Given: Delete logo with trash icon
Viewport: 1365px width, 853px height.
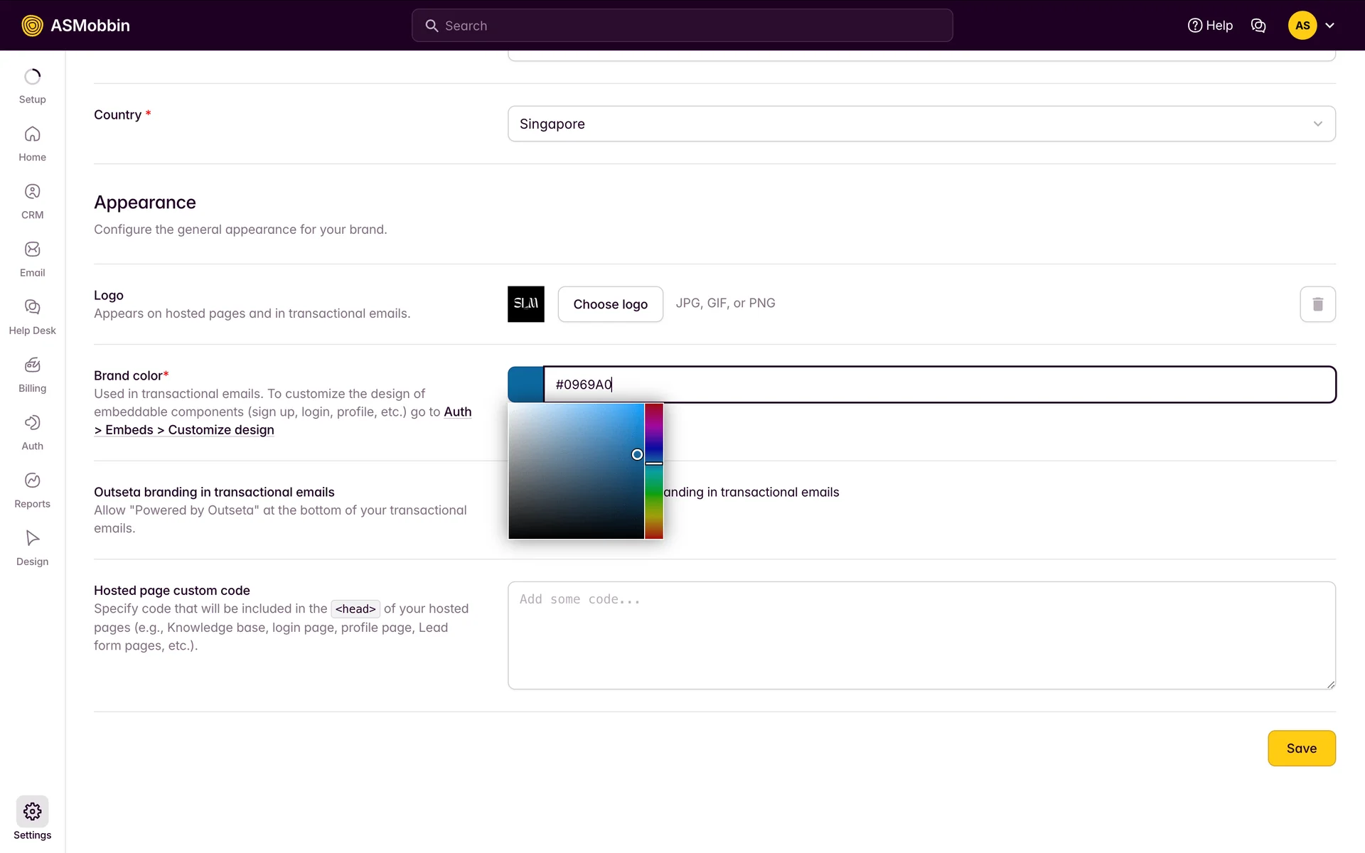Looking at the screenshot, I should point(1317,304).
